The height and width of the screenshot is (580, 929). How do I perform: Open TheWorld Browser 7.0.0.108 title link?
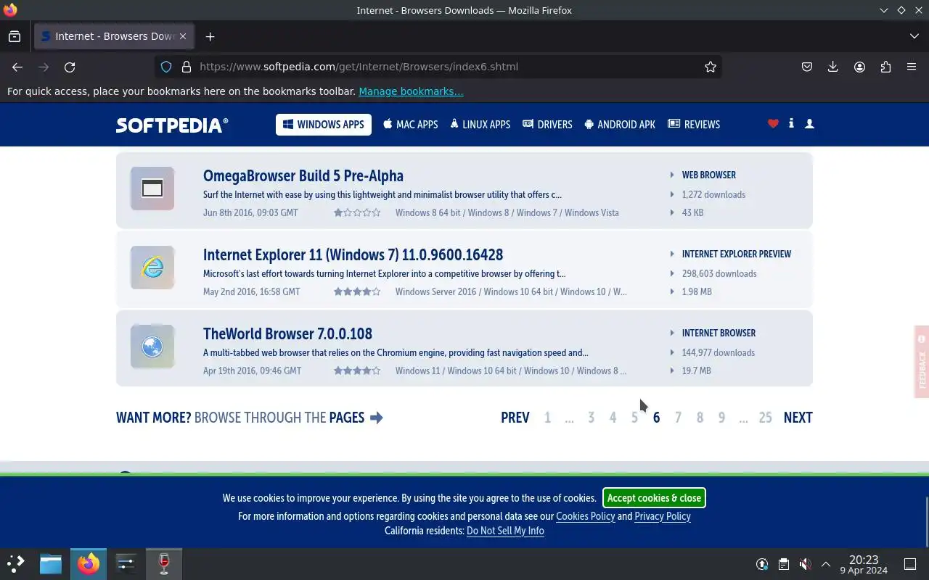[287, 334]
